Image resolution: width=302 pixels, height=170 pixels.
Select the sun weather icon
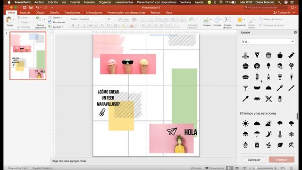click(245, 123)
